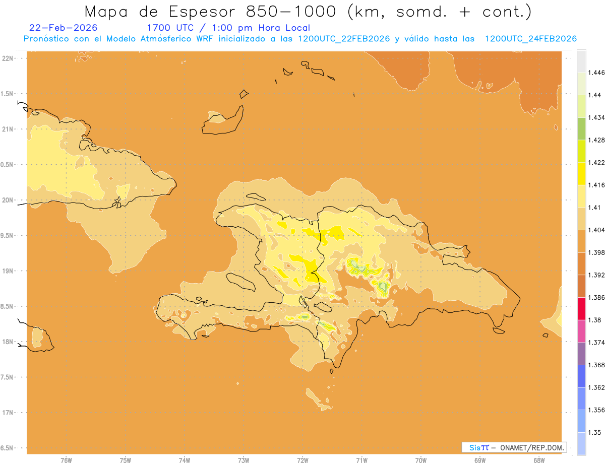Click the '19N' latitude axis label
This screenshot has height=467, width=605.
click(9, 271)
